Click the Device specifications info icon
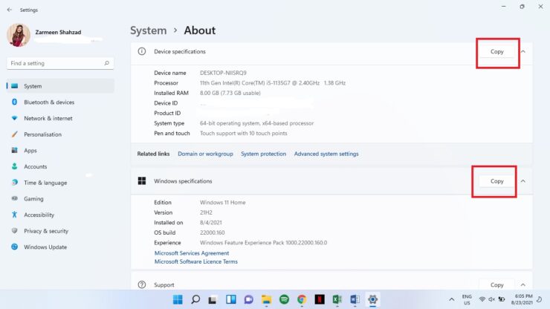This screenshot has height=309, width=550. pos(142,51)
